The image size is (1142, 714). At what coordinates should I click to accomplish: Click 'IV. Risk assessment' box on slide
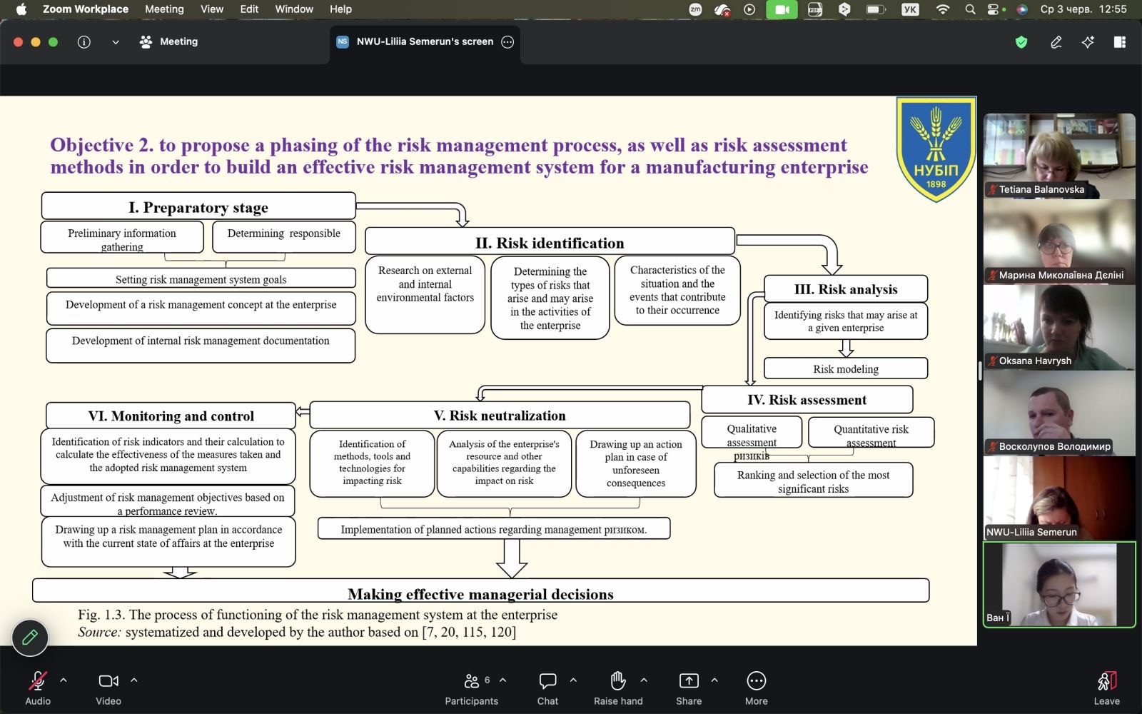807,400
